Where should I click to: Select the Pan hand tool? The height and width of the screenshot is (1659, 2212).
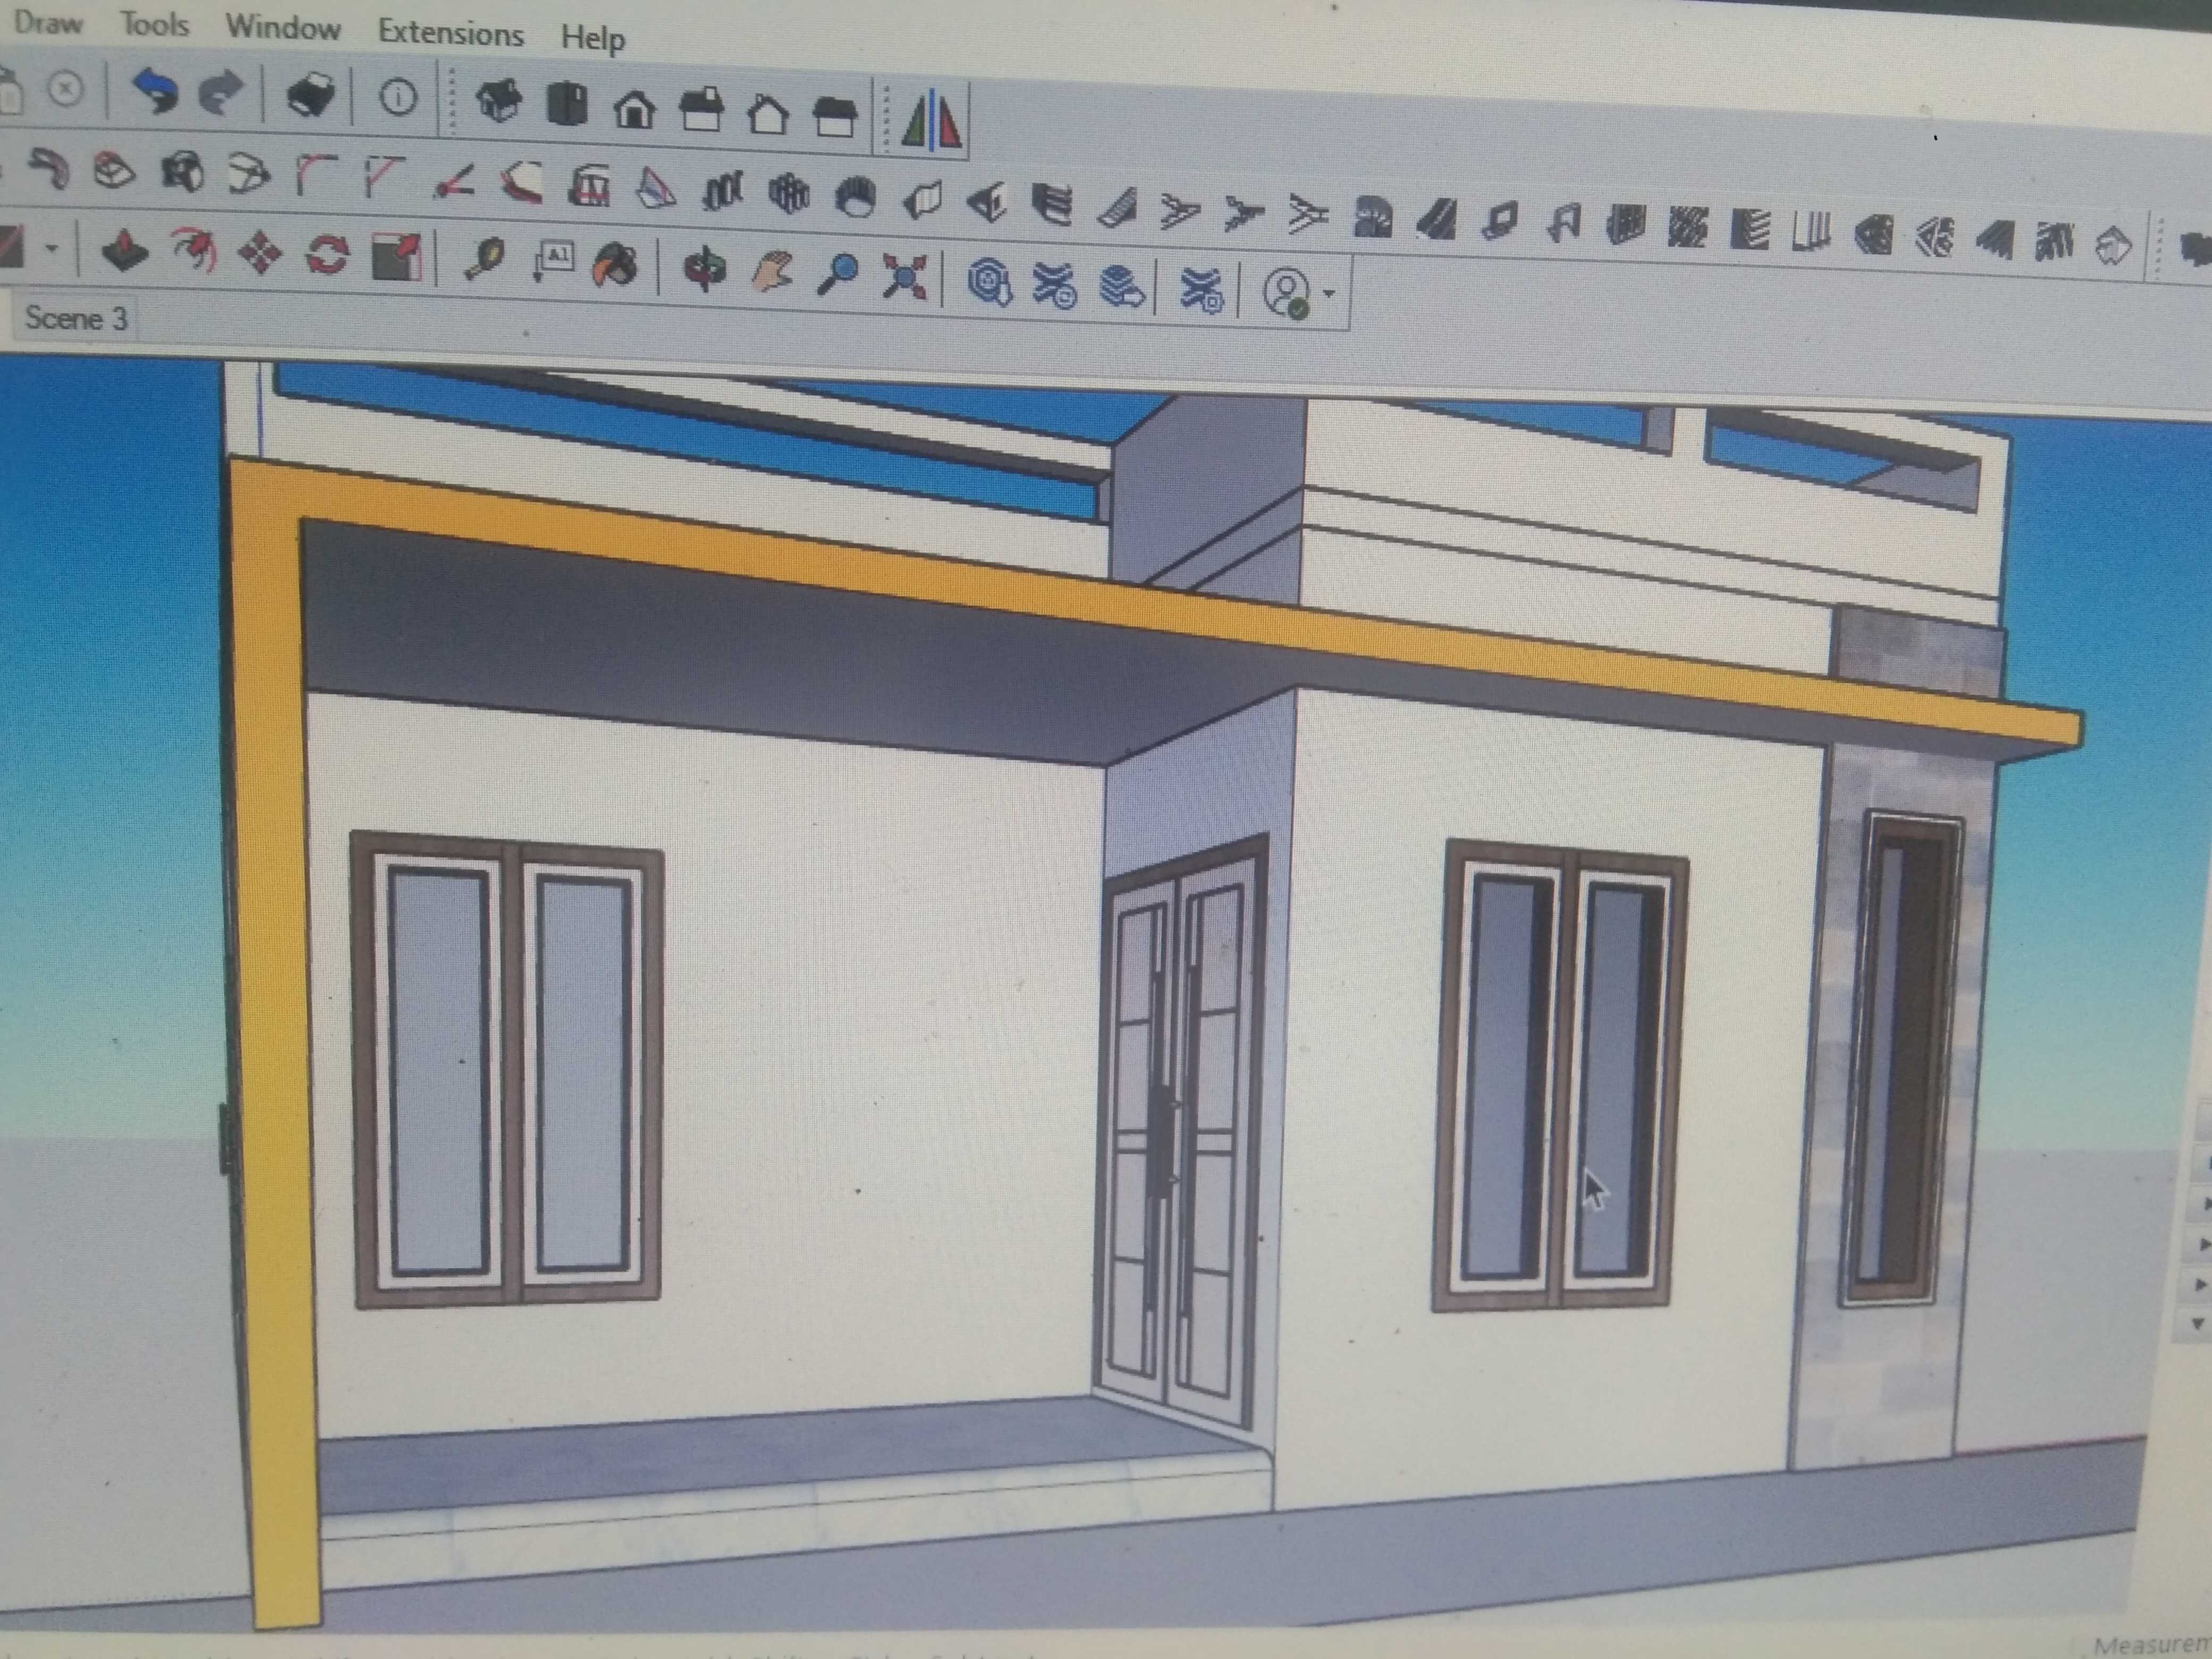click(x=771, y=272)
